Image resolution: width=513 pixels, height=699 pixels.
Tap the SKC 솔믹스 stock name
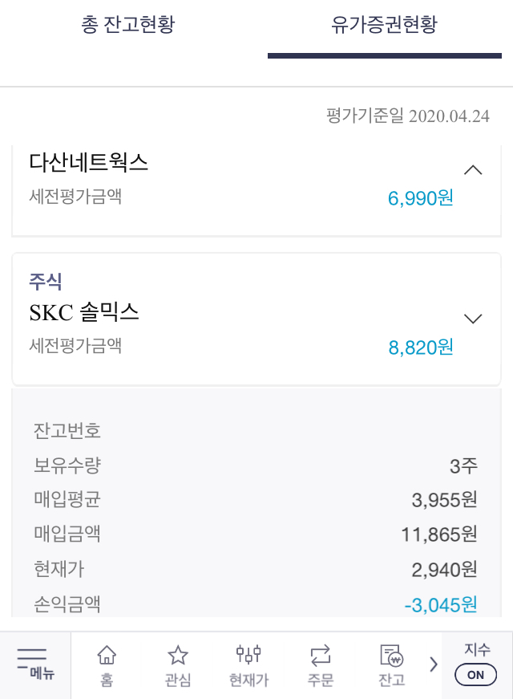84,312
